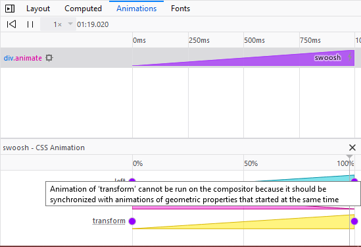Click the lightning compositor icon on swoosh

click(350, 57)
